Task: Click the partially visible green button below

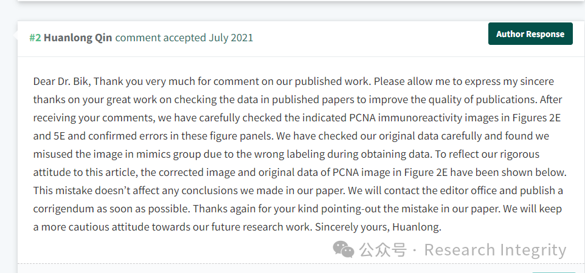Action: click(x=553, y=272)
